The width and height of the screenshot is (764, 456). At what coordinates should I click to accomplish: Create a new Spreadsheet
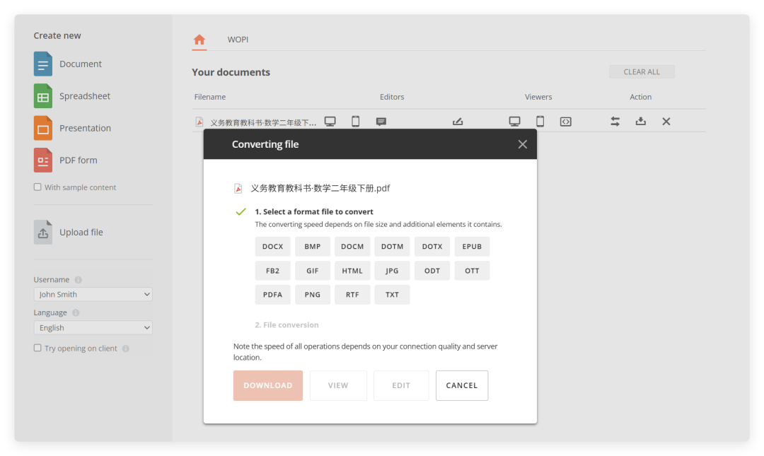72,96
